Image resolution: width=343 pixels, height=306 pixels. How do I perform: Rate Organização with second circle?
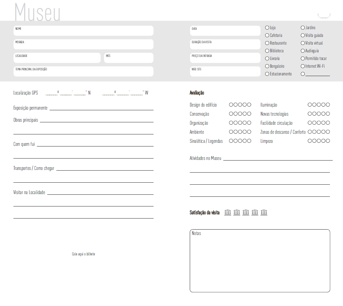coord(236,123)
